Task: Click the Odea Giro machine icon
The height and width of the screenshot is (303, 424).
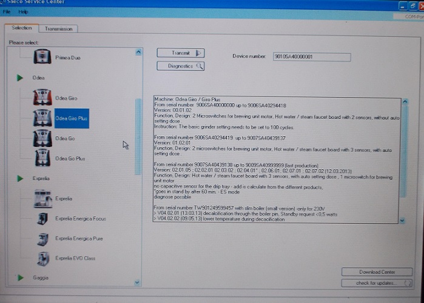Action: (42, 98)
